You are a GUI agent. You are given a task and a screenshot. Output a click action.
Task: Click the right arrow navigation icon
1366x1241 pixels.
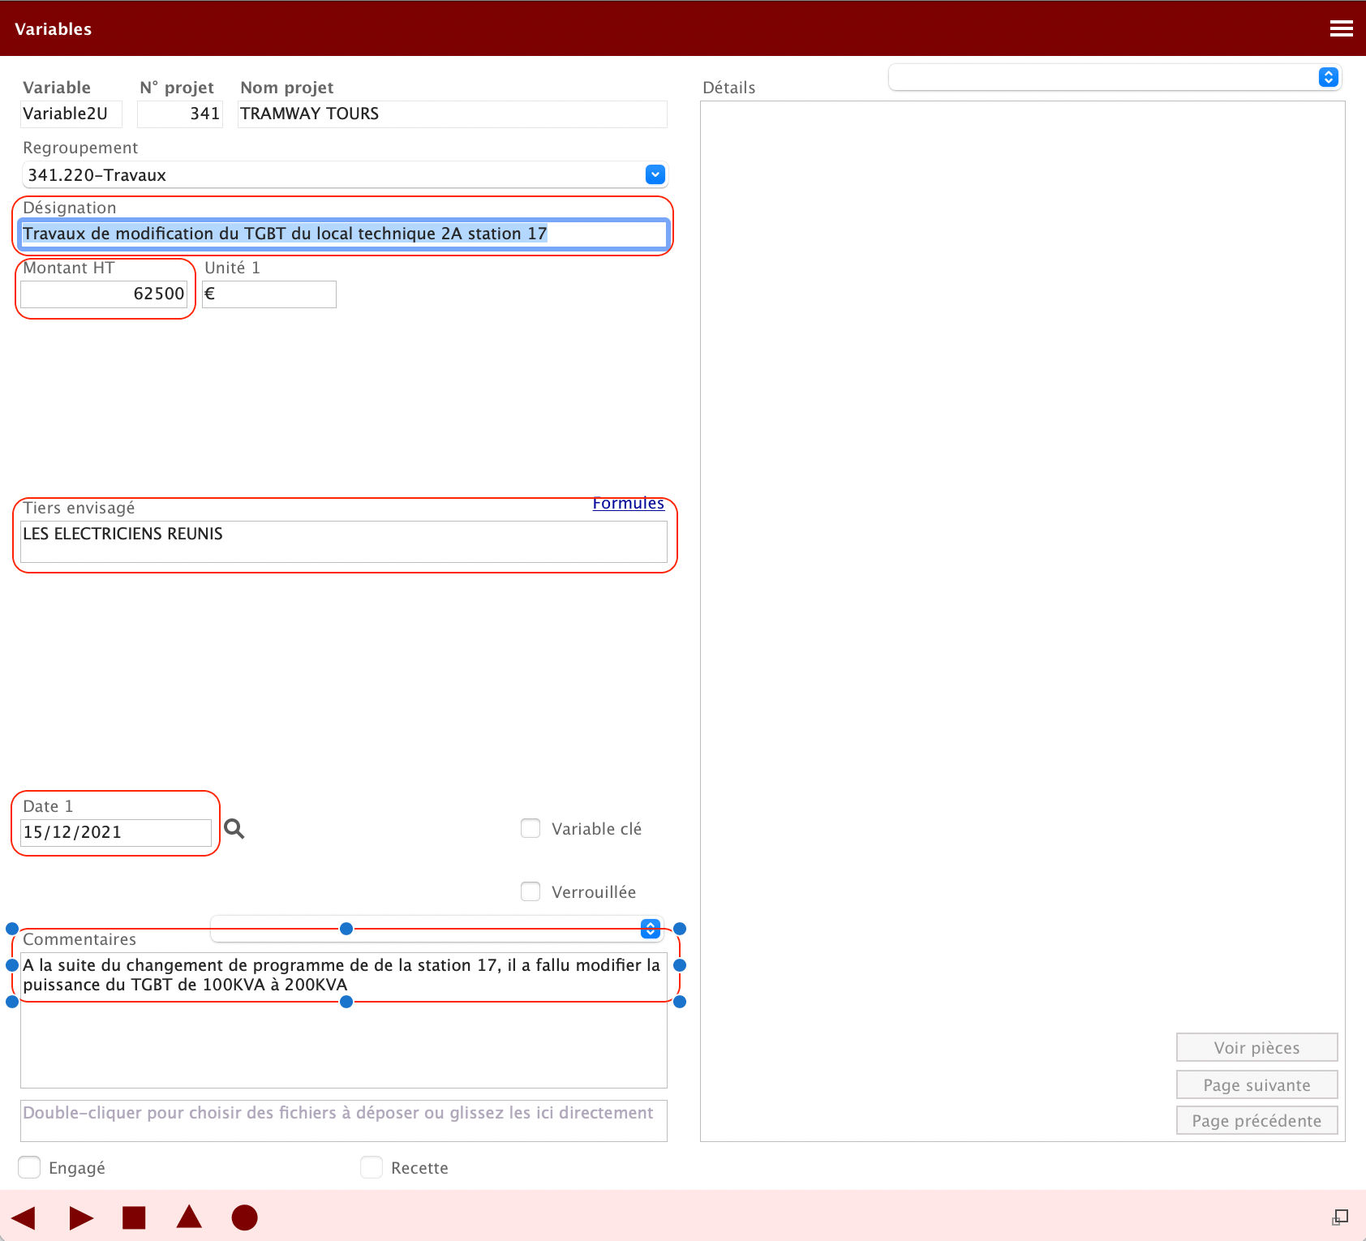pyautogui.click(x=81, y=1217)
